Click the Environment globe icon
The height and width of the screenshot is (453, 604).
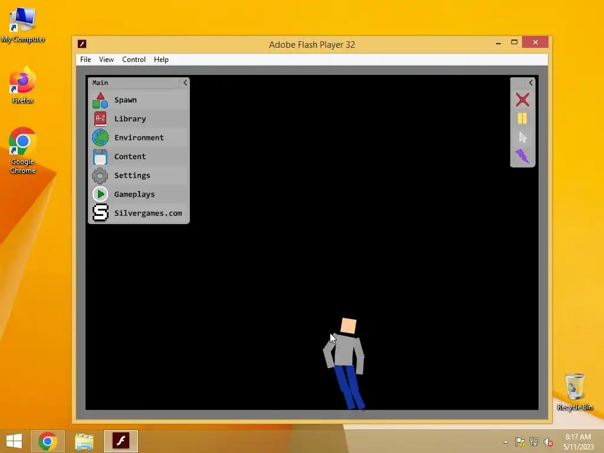(x=100, y=137)
